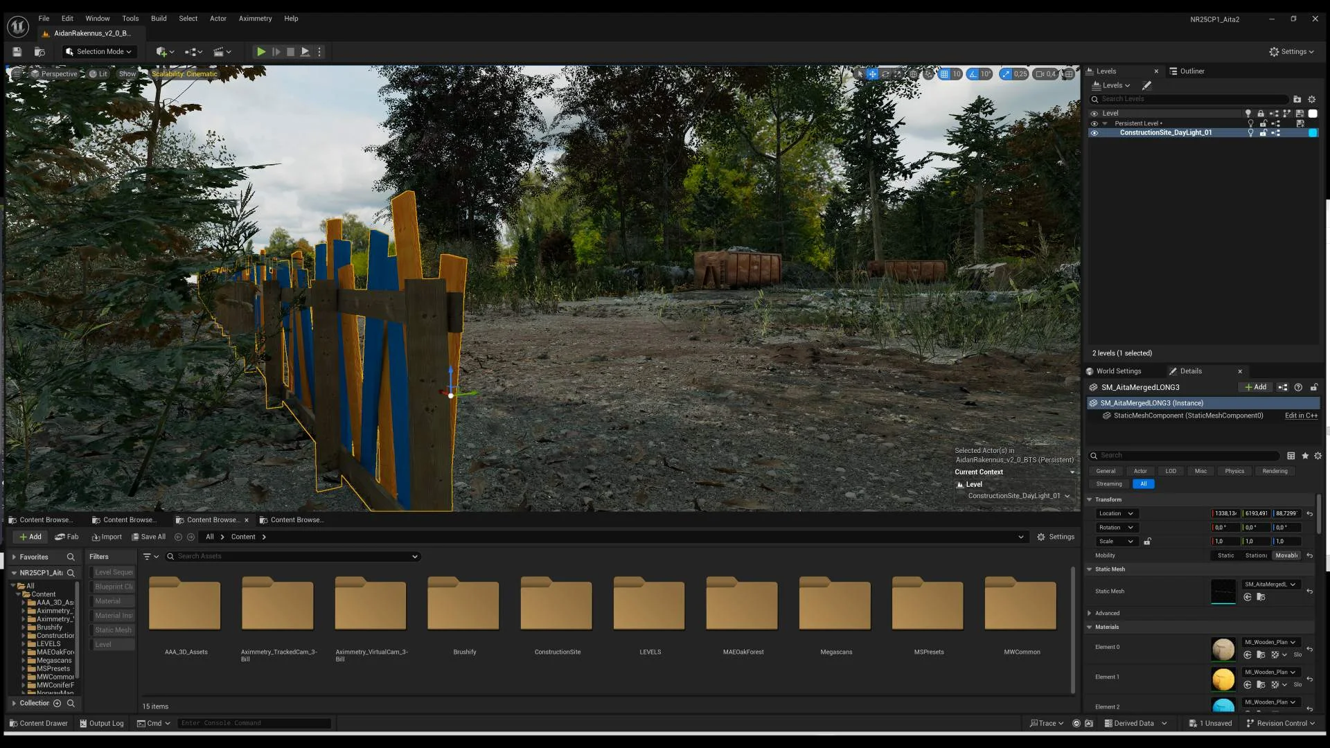Screen dimensions: 1330x748
Task: Toggle the scale lock ratio icon
Action: coord(1147,542)
